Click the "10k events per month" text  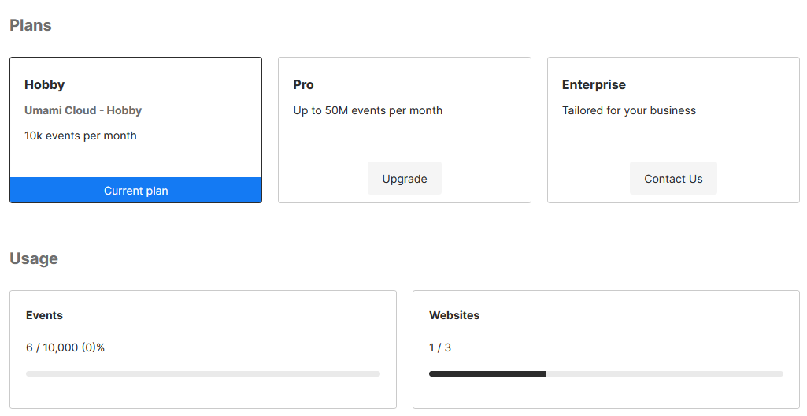[80, 136]
